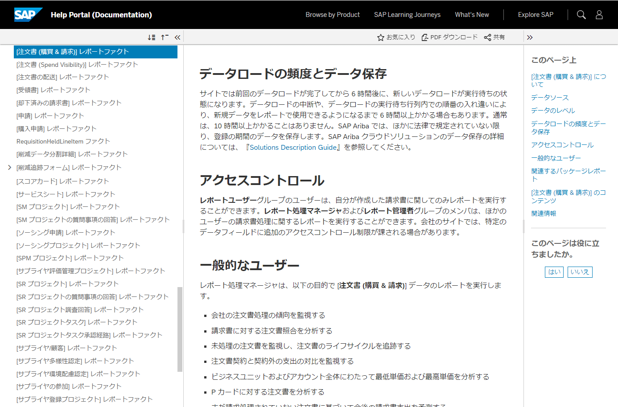The width and height of the screenshot is (618, 407).
Task: Open [サプライヤ登録プロジェクト] レポートファクト
Action: [x=84, y=399]
